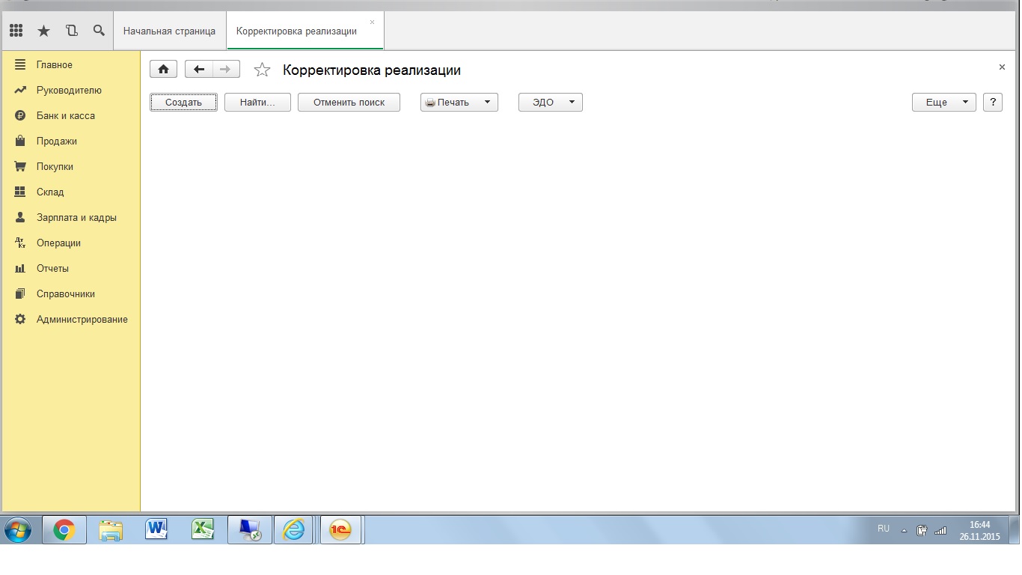Launch Google Chrome from the taskbar
The width and height of the screenshot is (1022, 575).
(64, 530)
